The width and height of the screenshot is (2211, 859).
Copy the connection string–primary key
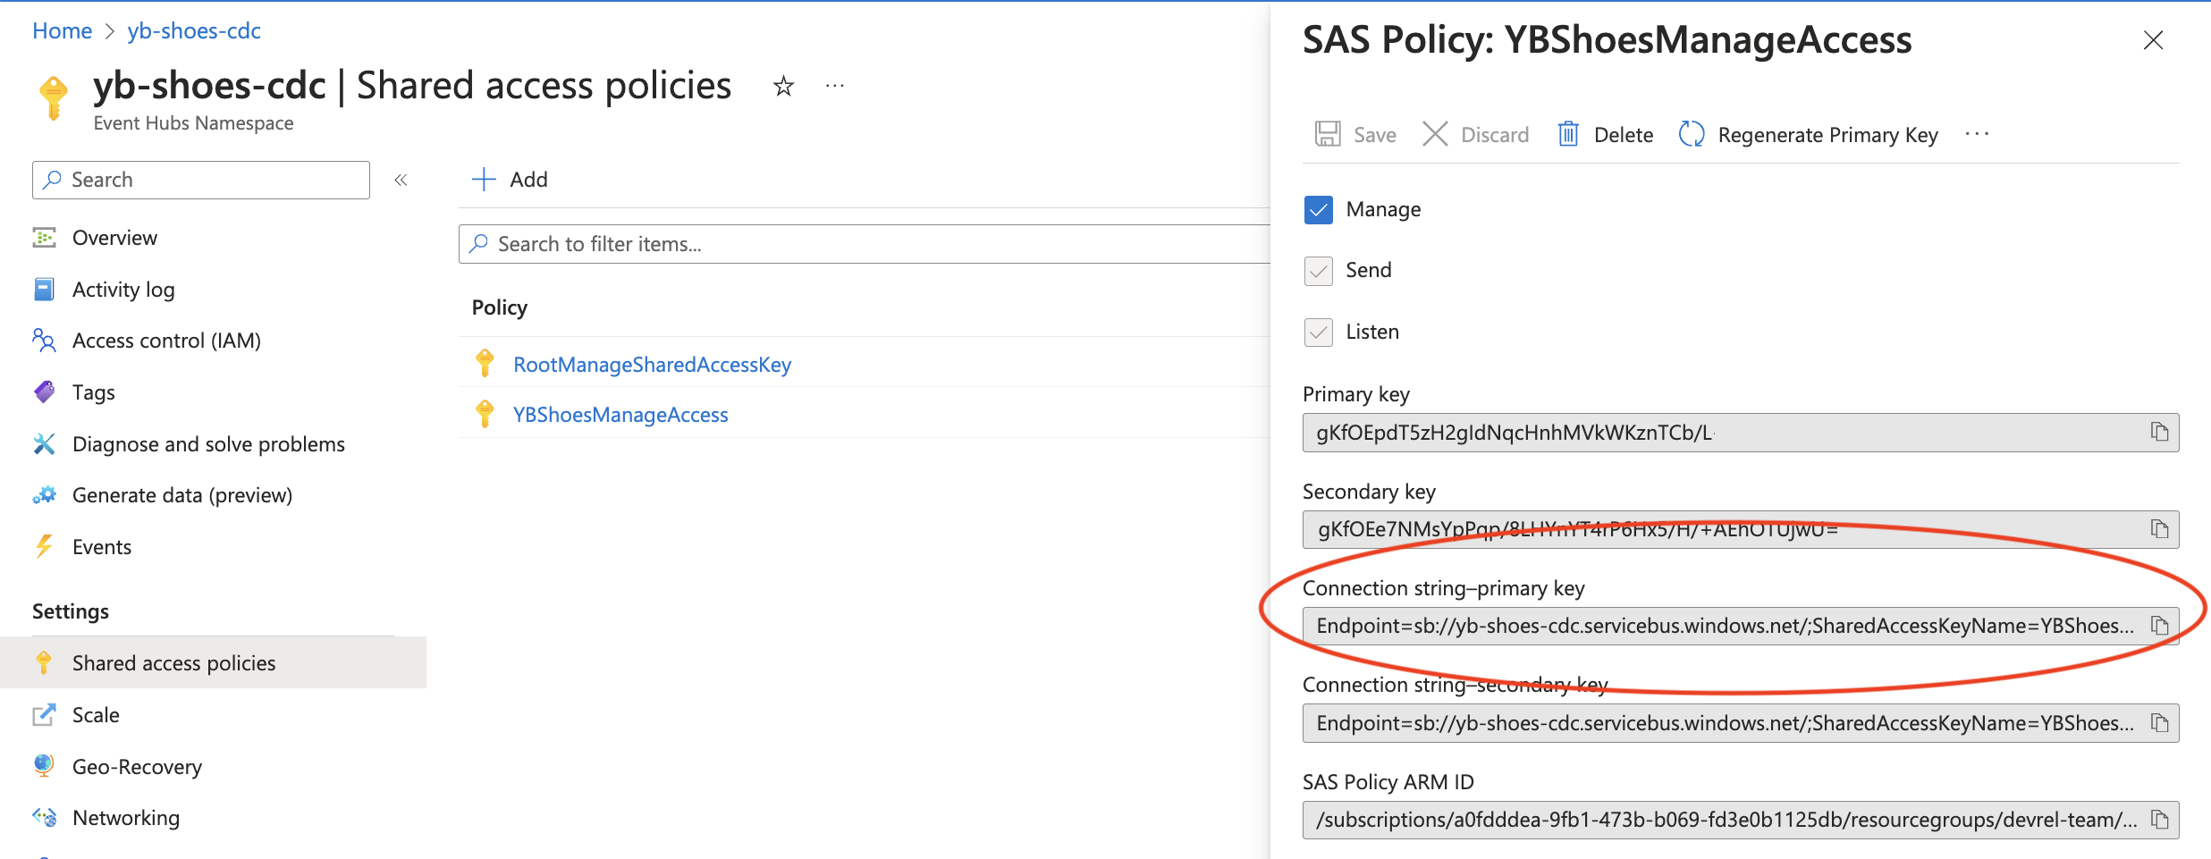point(2160,625)
